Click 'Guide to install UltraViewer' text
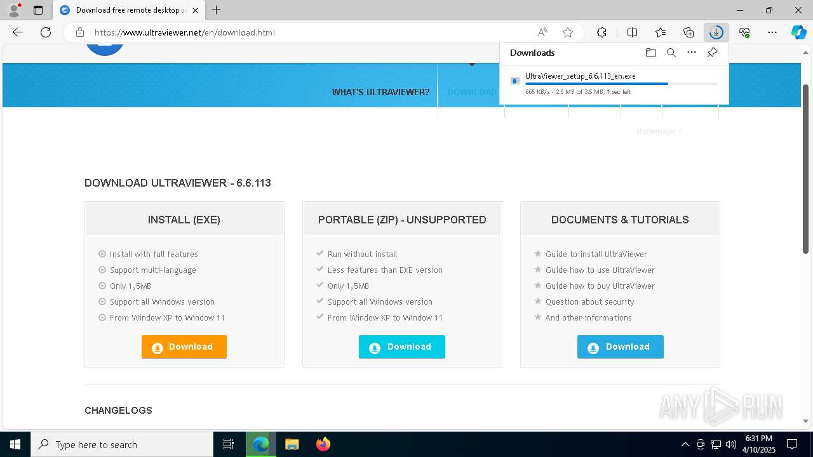 [596, 254]
